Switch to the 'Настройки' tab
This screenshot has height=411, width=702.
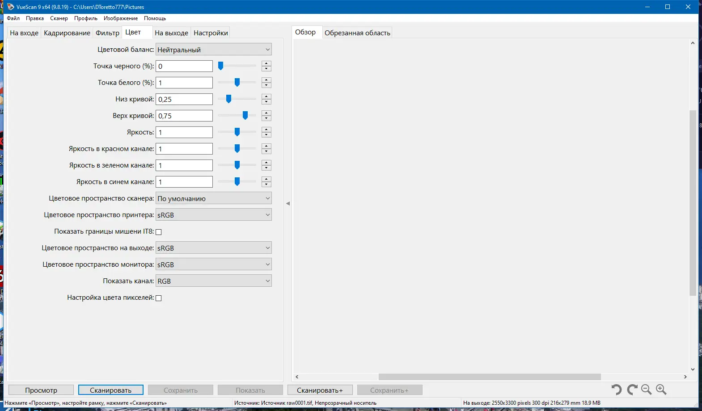click(211, 33)
